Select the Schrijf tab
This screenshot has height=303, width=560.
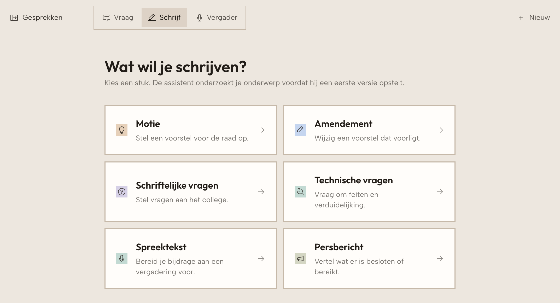tap(164, 18)
